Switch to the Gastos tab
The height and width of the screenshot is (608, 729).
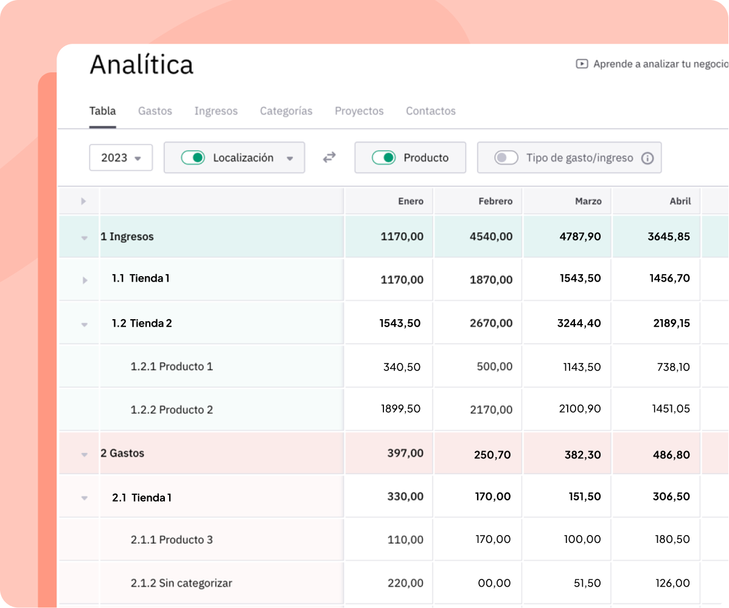155,111
